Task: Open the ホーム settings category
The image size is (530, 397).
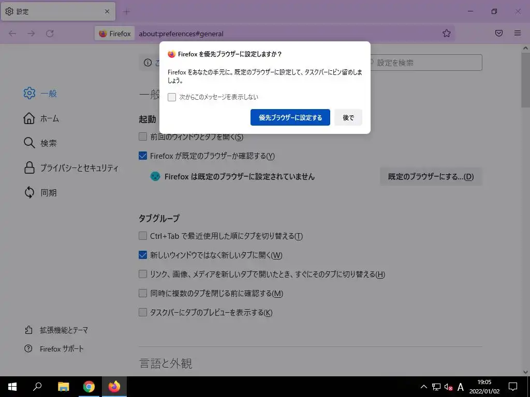Action: click(41, 118)
